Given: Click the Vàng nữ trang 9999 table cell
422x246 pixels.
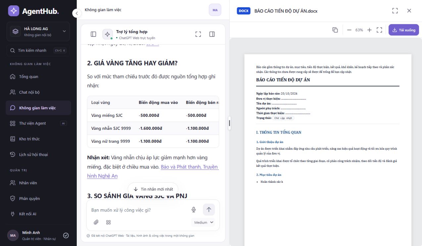Looking at the screenshot, I should coord(111,141).
